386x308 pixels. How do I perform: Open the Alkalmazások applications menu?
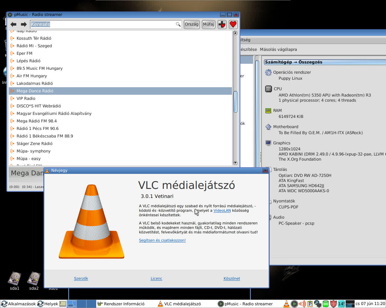[x=18, y=304]
